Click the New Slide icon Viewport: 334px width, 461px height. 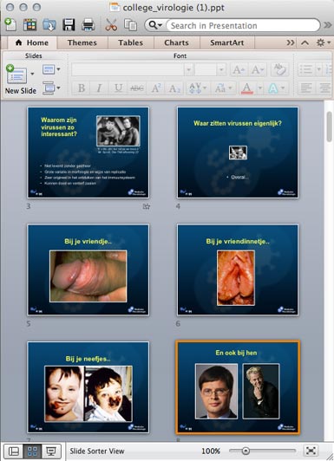point(16,75)
